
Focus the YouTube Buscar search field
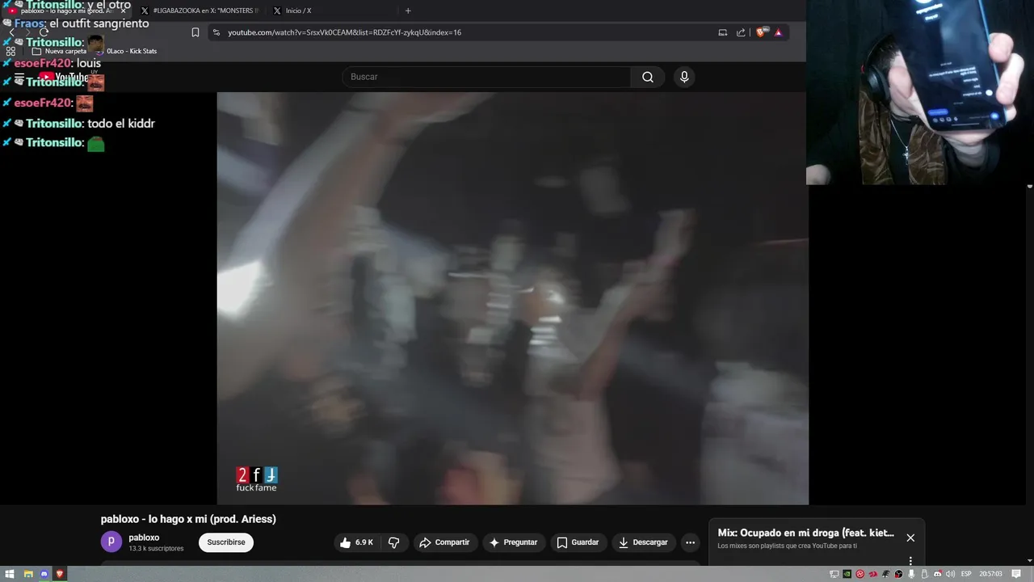point(486,77)
